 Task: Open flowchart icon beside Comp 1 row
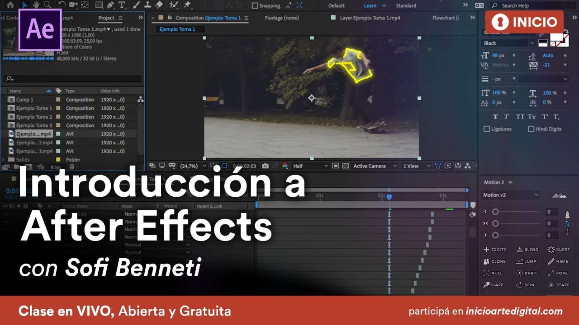click(141, 99)
